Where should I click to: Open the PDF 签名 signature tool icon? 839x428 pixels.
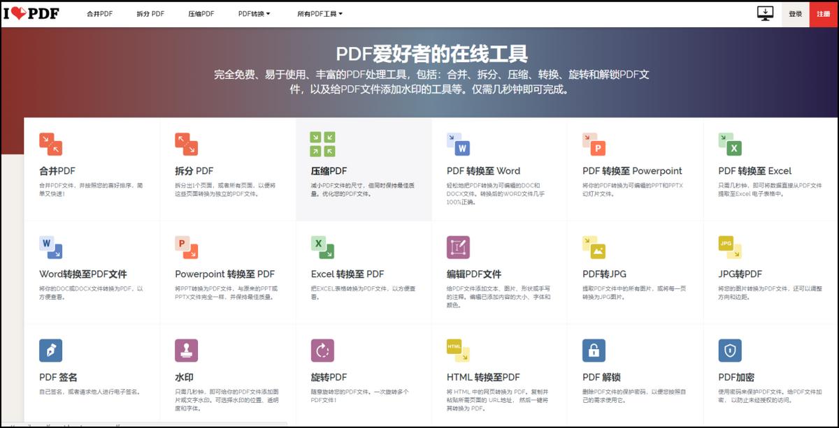pyautogui.click(x=50, y=350)
